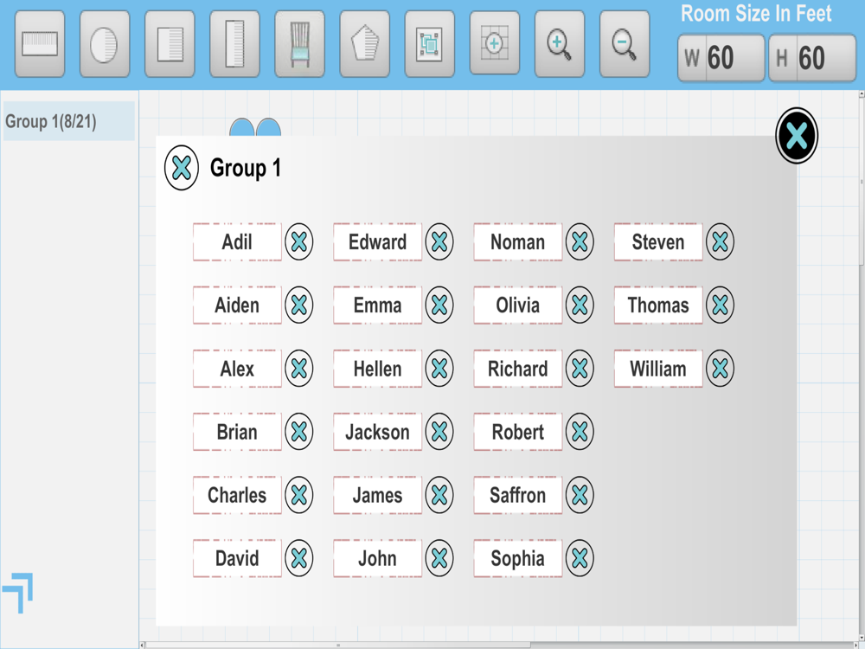This screenshot has height=649, width=865.
Task: Select the round table tool
Action: coord(105,43)
